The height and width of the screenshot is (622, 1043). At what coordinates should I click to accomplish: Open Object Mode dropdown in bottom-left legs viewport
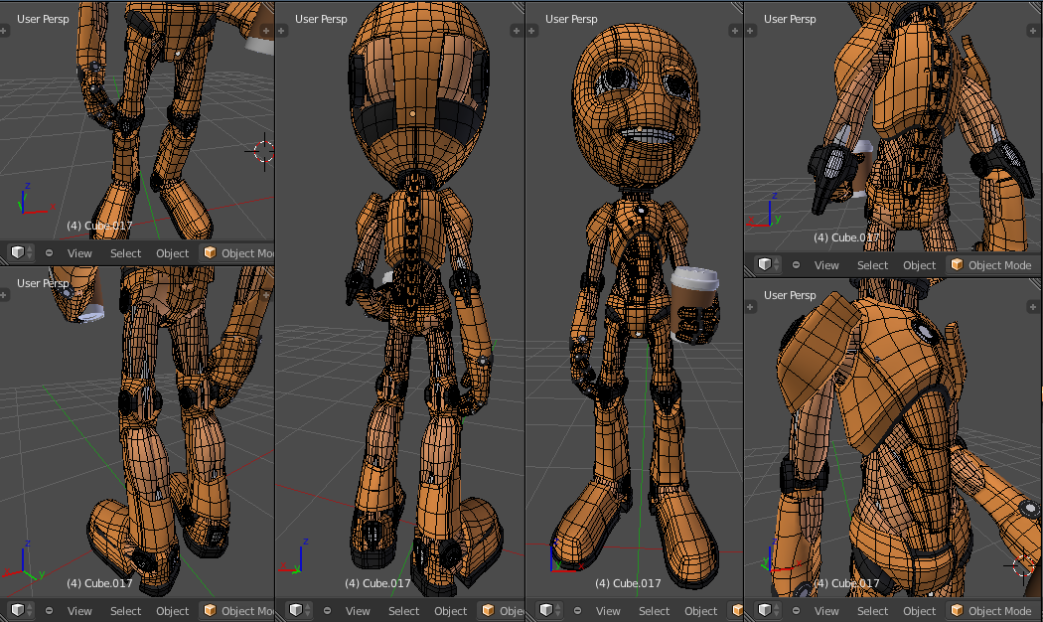point(236,611)
